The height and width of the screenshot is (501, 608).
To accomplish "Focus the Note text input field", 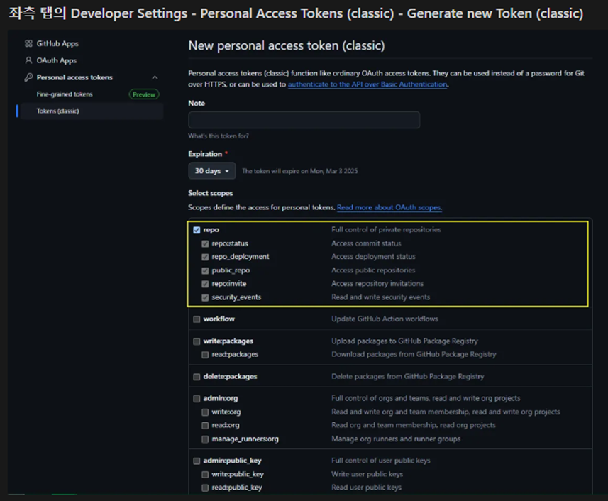I will click(x=304, y=120).
